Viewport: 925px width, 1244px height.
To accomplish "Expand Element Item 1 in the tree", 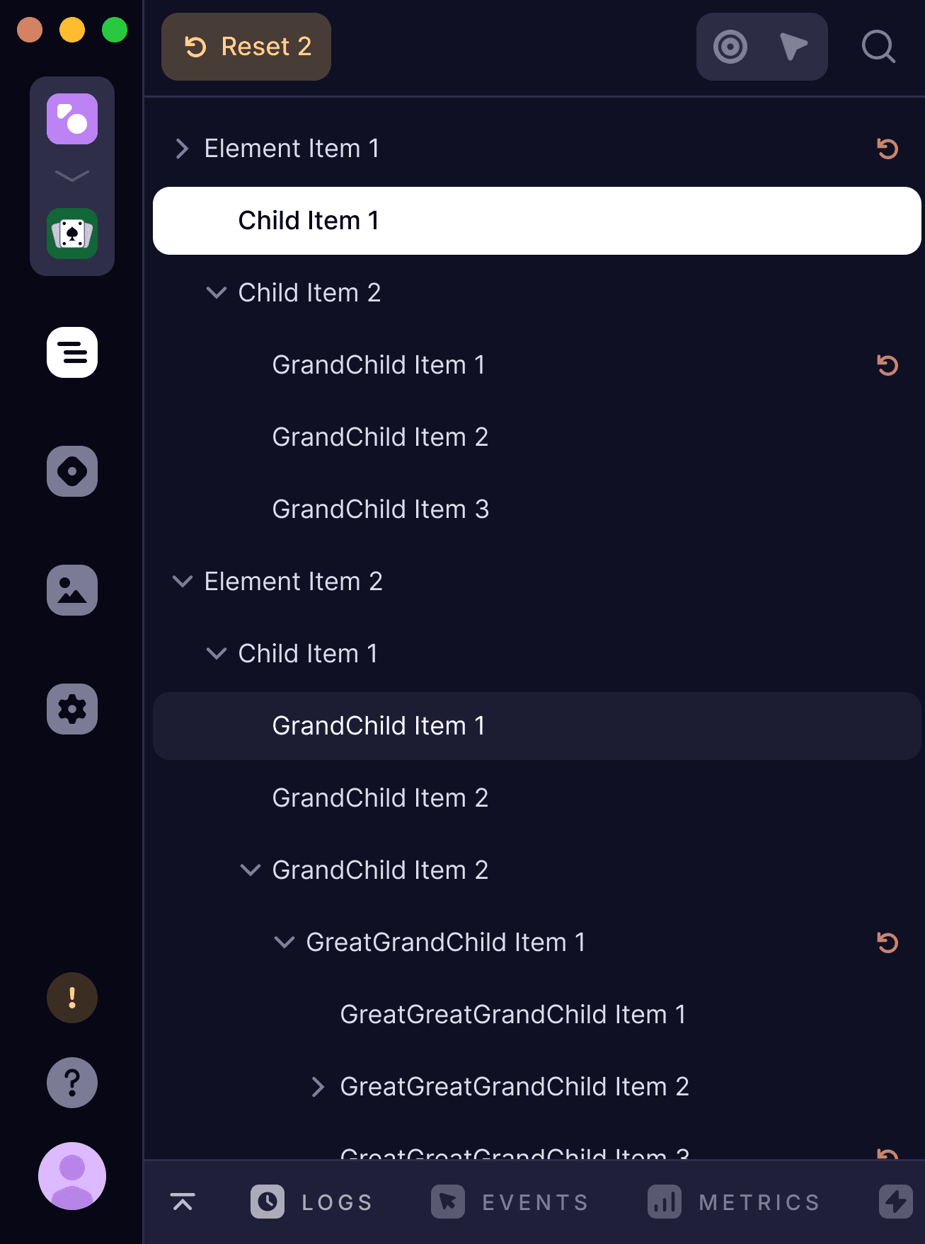I will 182,149.
